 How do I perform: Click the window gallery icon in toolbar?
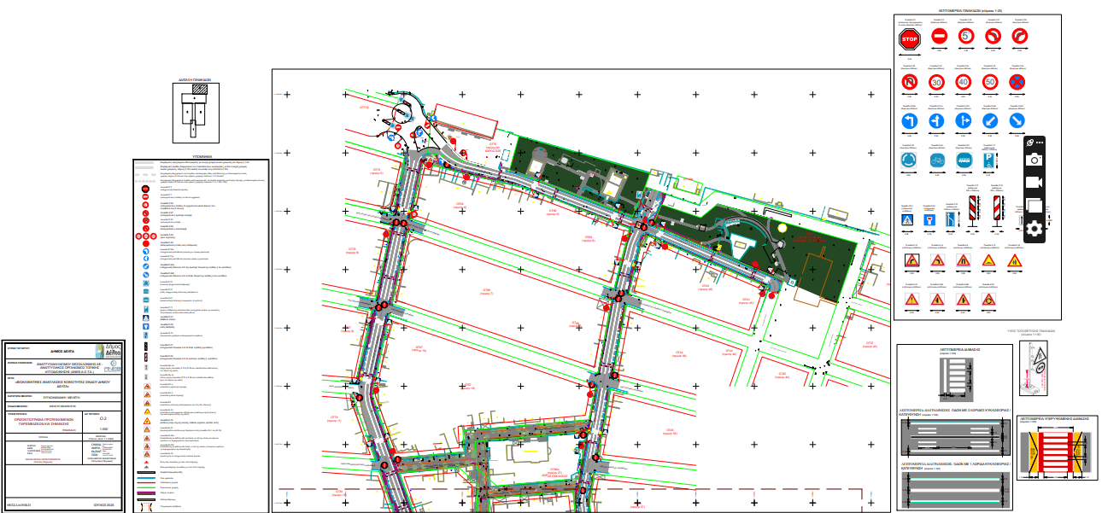click(x=1035, y=206)
